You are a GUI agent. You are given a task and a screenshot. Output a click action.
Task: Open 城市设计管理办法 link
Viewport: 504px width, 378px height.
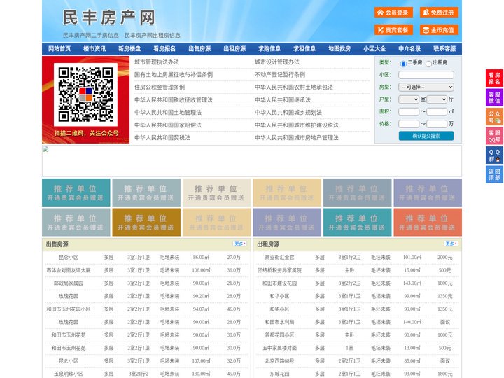277,62
